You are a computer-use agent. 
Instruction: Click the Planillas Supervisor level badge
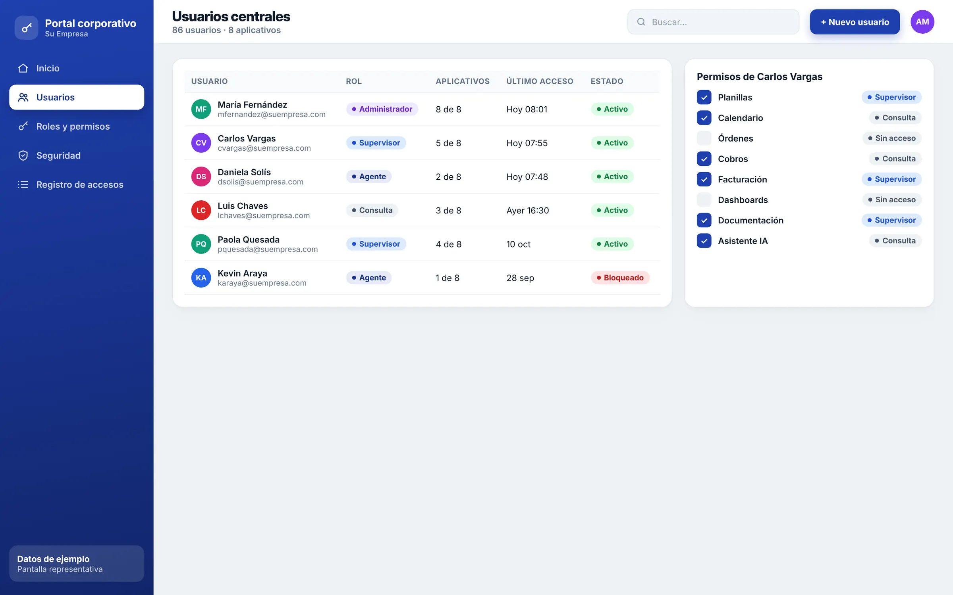[x=891, y=97]
